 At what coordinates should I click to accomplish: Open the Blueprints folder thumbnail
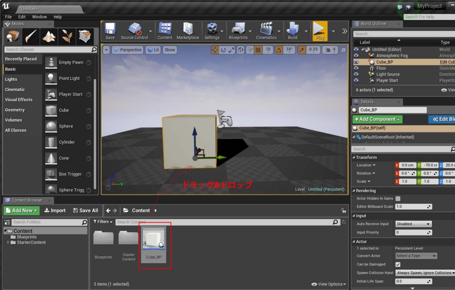click(103, 238)
